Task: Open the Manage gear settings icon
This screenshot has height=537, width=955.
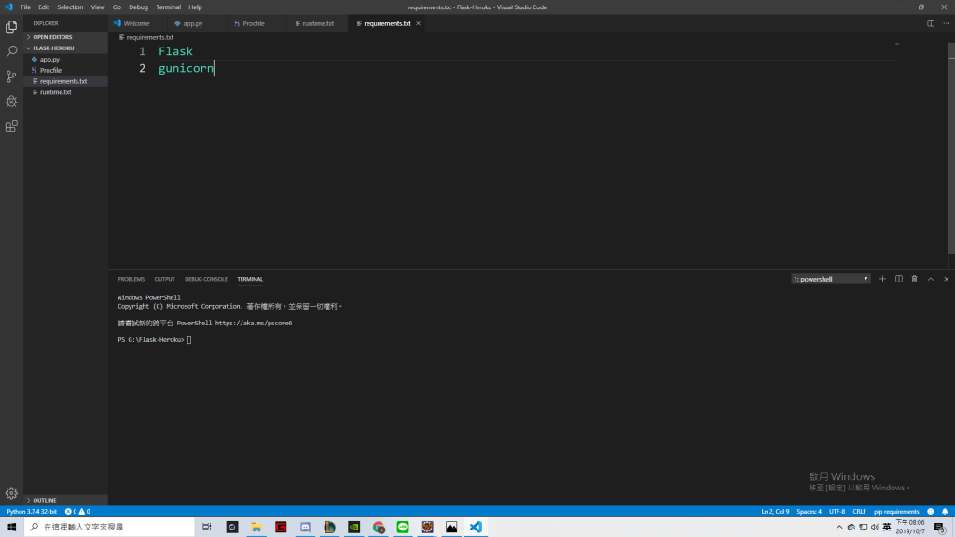Action: 11,493
